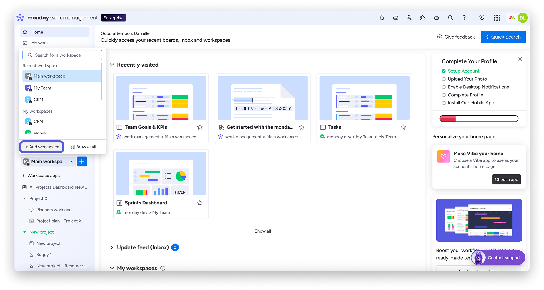The image size is (544, 290).
Task: Open the products switcher grid icon
Action: pyautogui.click(x=497, y=18)
